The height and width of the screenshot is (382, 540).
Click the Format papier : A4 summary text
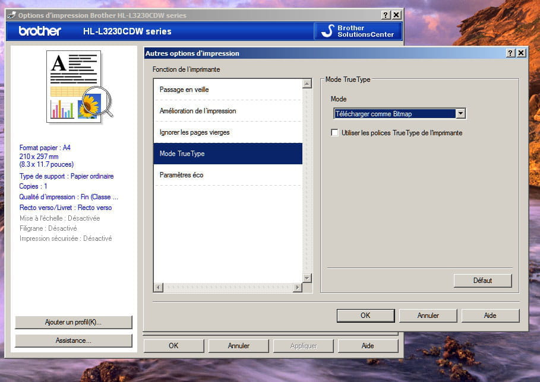point(45,148)
